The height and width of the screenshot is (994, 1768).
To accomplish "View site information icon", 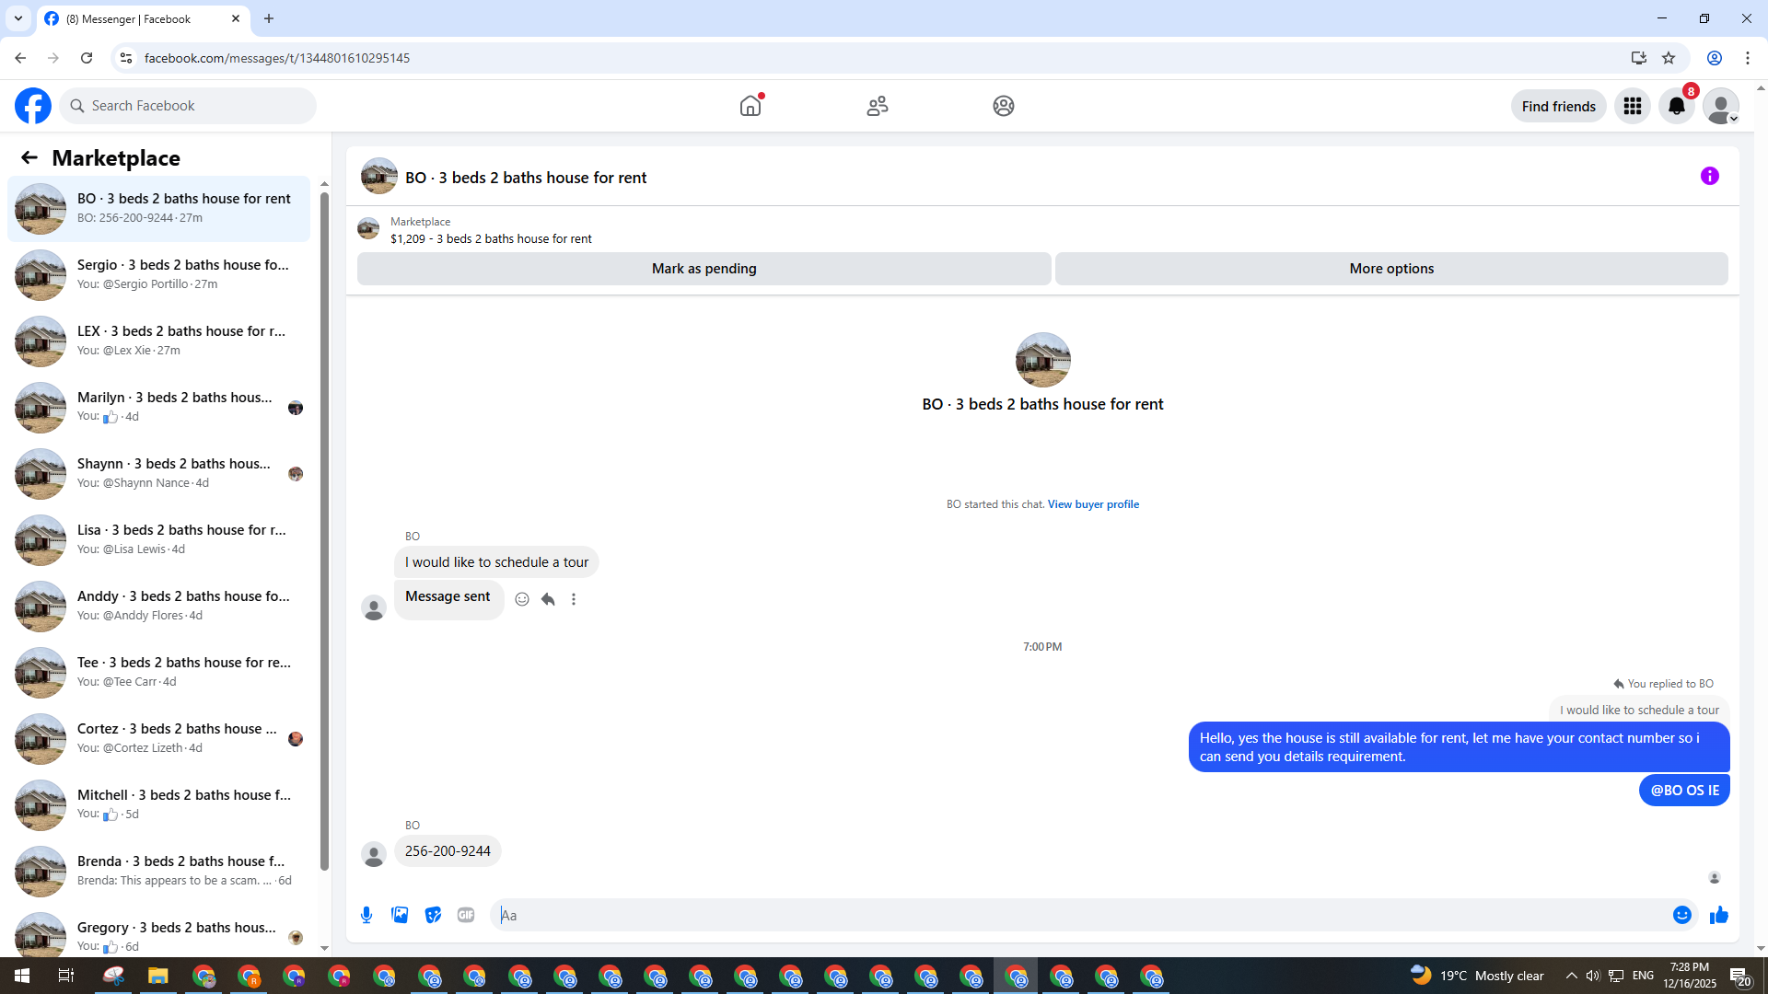I will click(126, 58).
